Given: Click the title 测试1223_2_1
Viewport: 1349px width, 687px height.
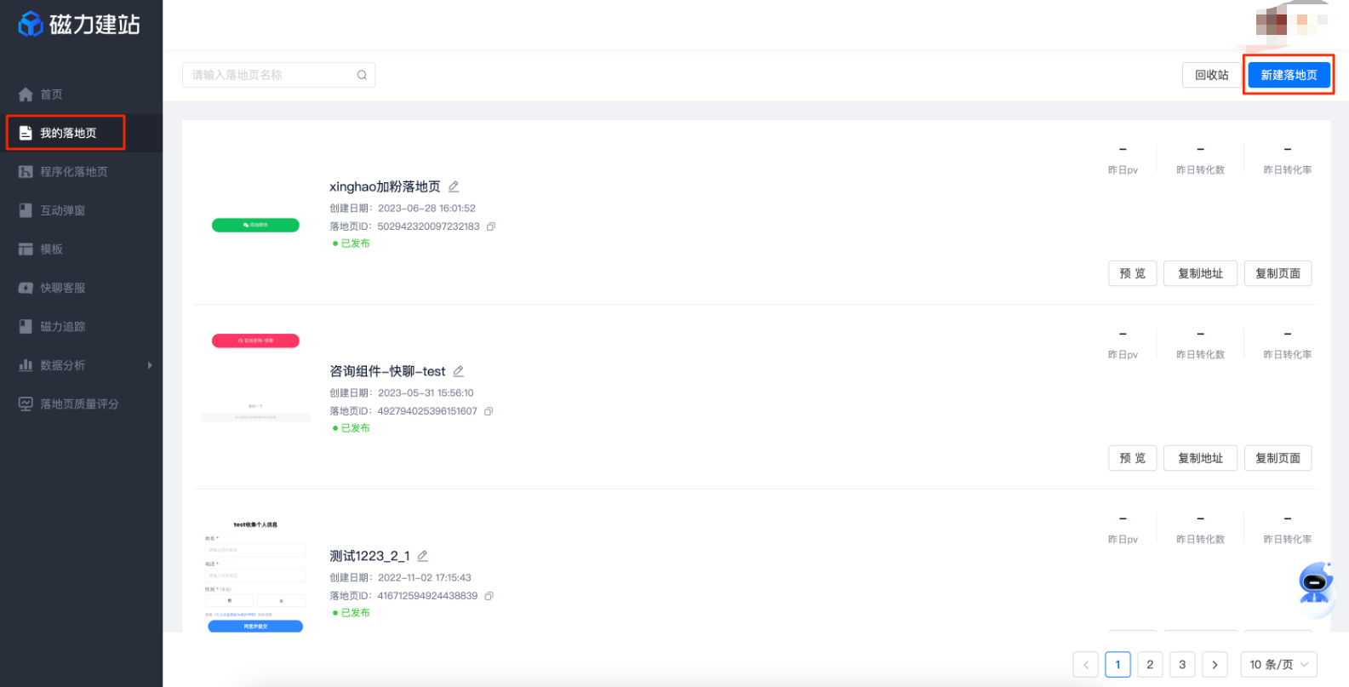Looking at the screenshot, I should (369, 556).
